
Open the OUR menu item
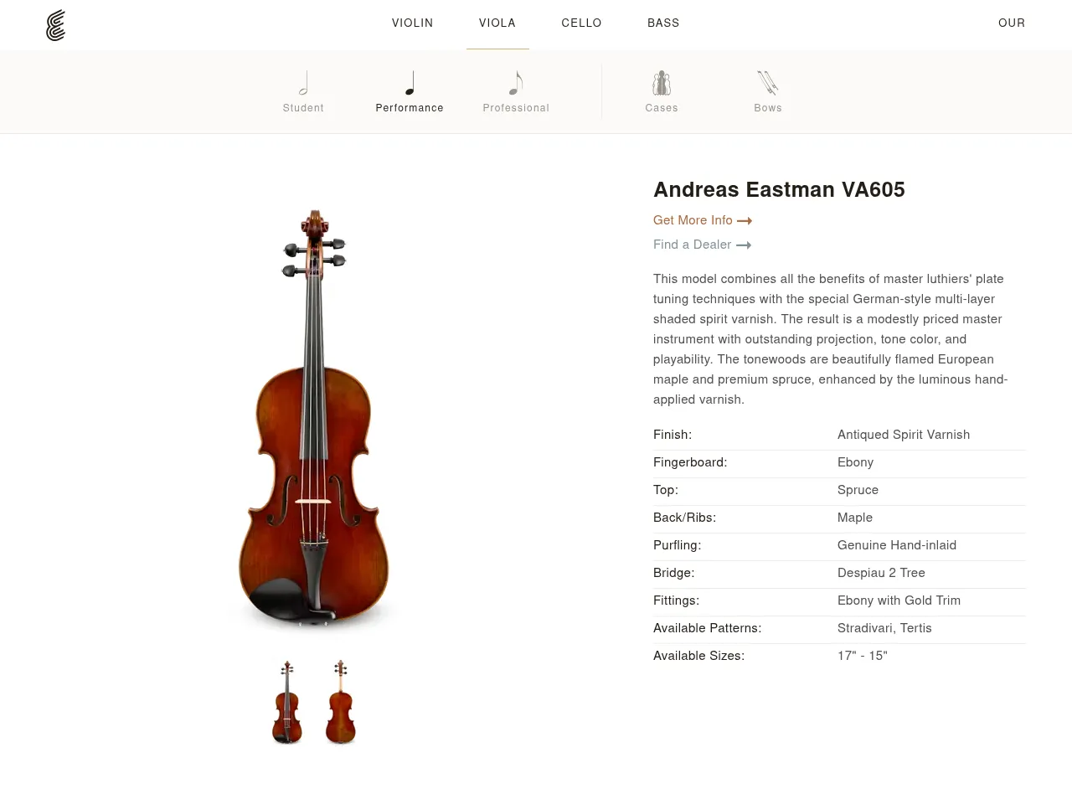click(x=1012, y=23)
